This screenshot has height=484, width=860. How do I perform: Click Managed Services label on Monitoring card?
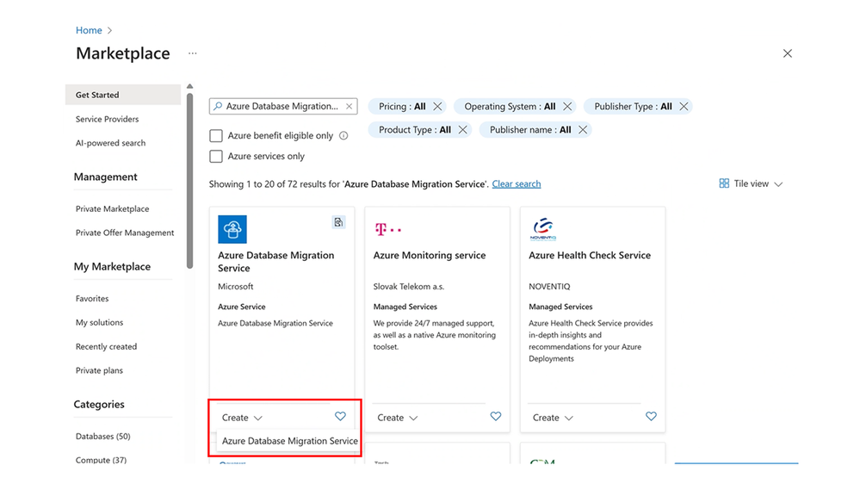[x=405, y=307]
